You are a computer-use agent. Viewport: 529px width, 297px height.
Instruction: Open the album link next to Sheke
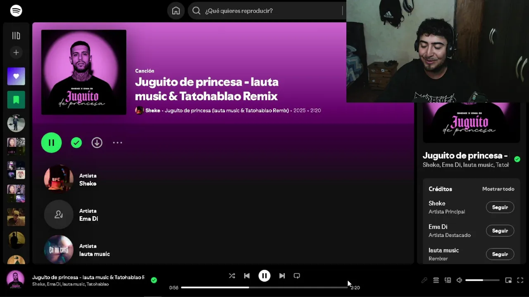click(226, 111)
